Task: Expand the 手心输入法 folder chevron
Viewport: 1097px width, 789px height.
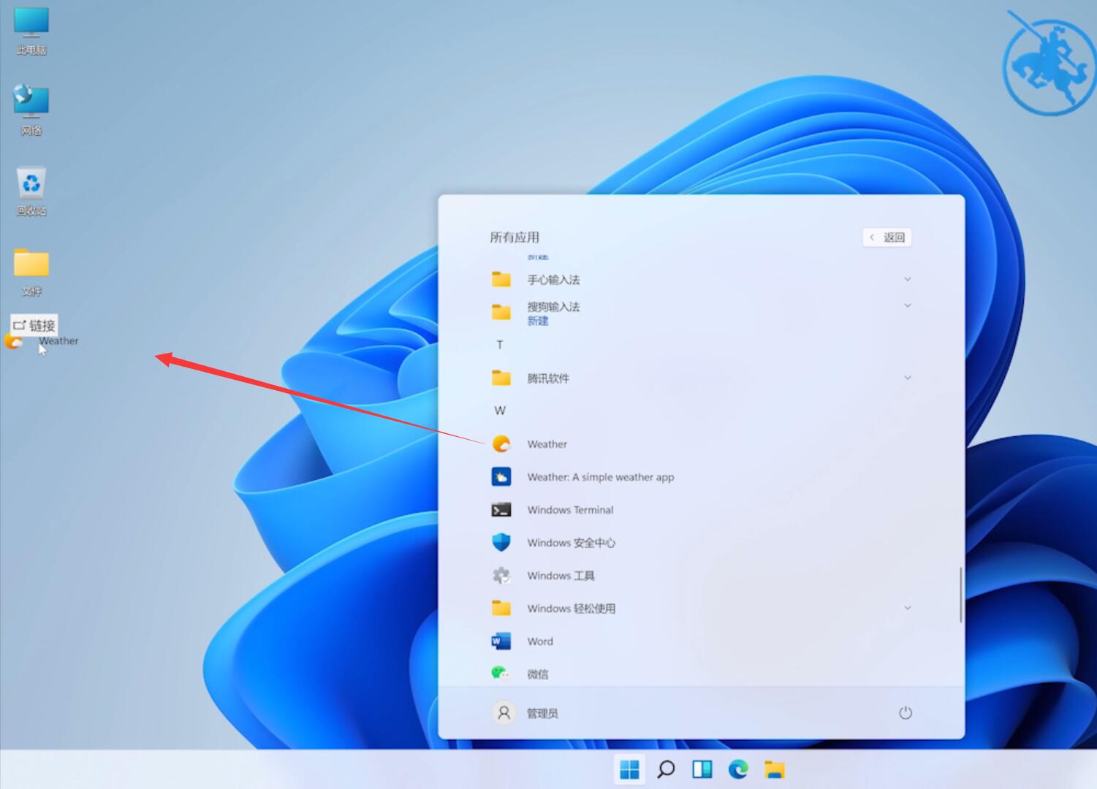Action: click(908, 279)
